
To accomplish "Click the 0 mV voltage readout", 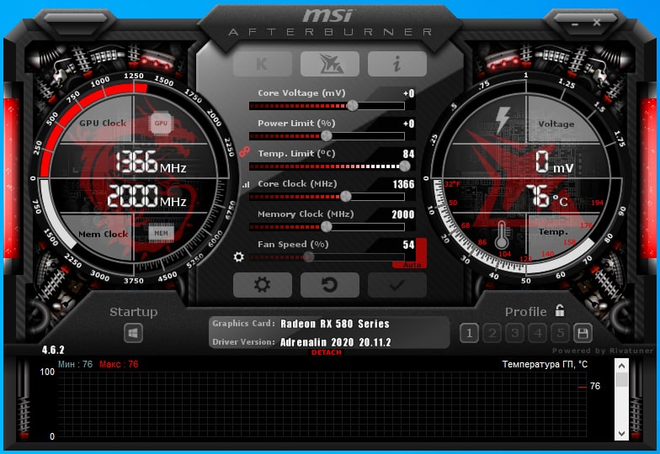I will pos(554,163).
